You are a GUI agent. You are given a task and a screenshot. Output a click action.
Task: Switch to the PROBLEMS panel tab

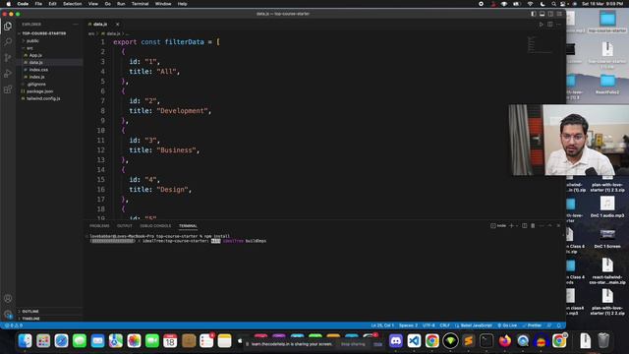(99, 226)
